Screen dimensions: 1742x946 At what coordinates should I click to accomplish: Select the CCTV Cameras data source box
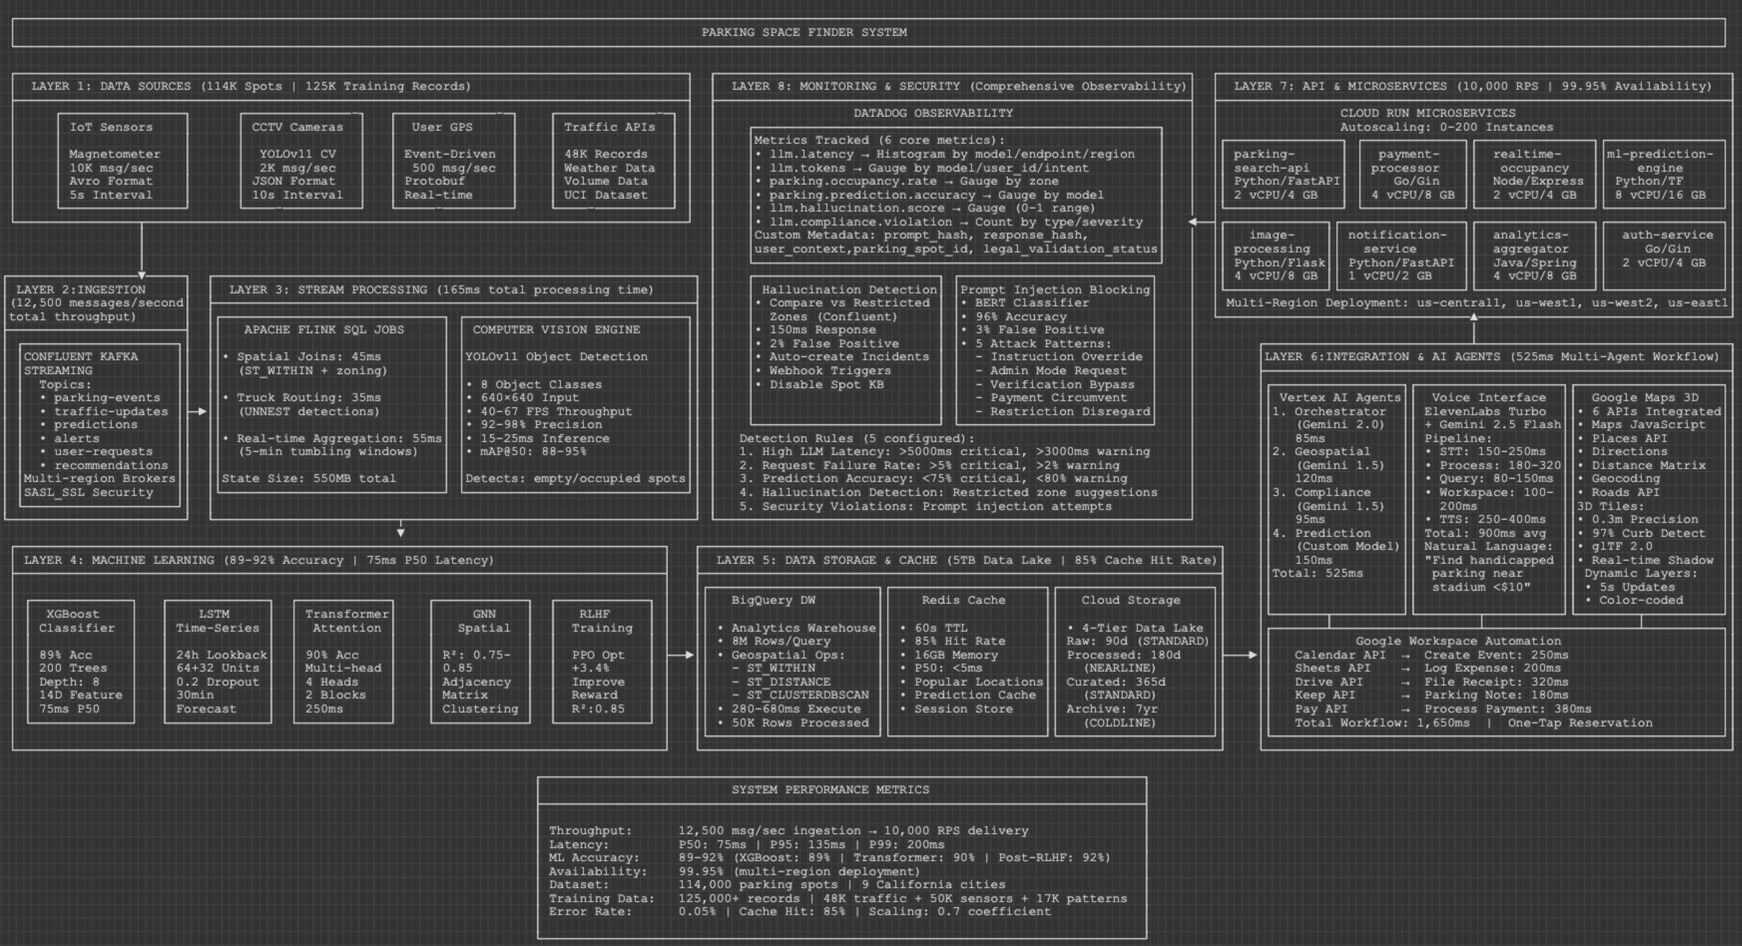301,161
